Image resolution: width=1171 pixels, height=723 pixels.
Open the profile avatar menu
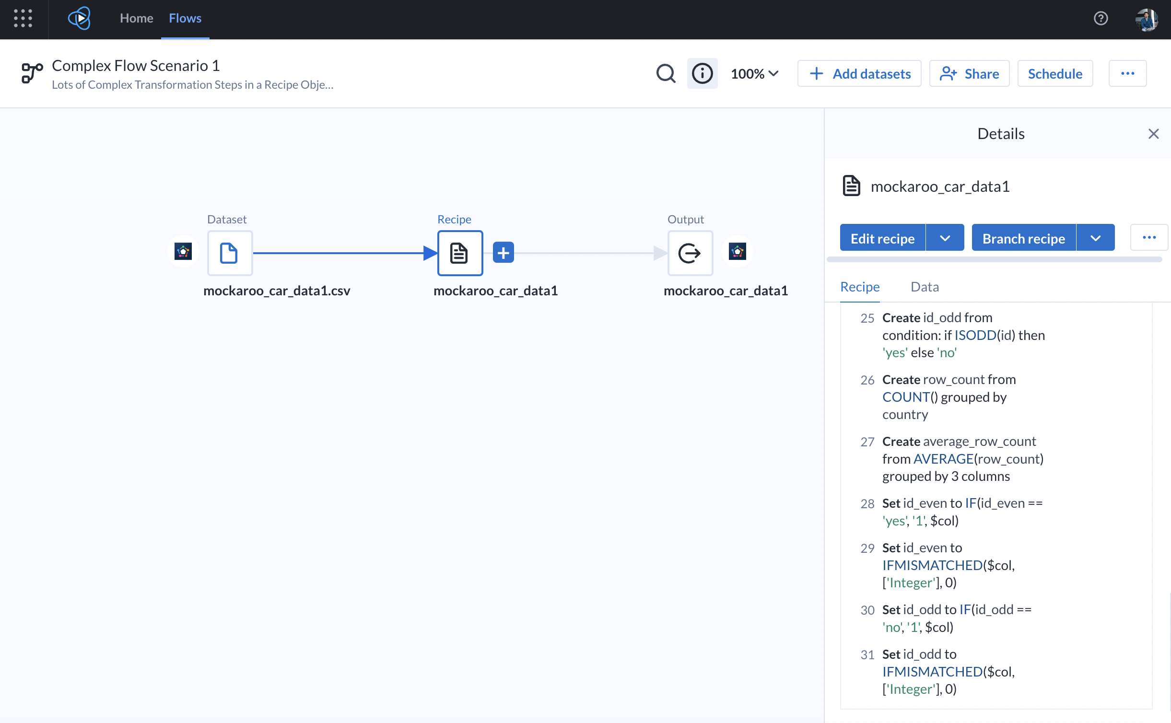tap(1147, 19)
